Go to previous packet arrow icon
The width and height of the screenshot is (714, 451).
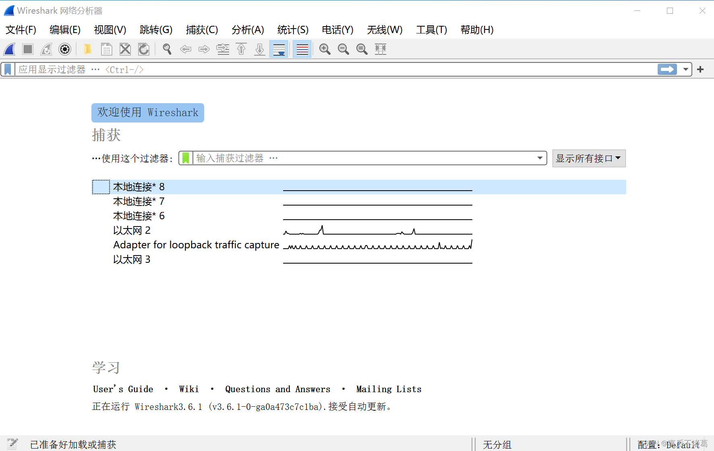186,49
